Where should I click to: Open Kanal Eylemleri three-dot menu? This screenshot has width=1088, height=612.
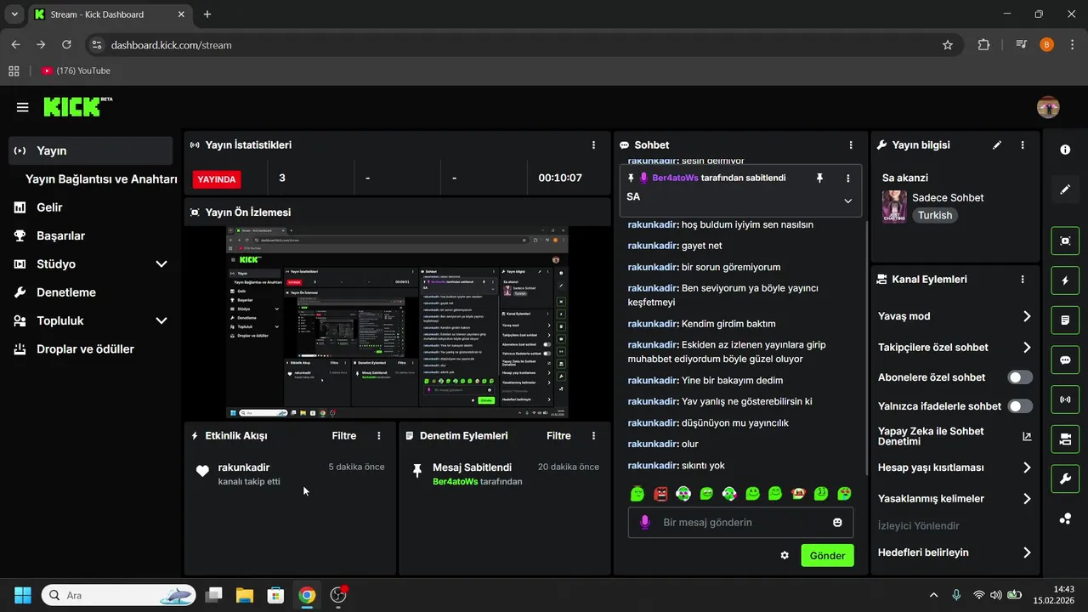point(1023,279)
